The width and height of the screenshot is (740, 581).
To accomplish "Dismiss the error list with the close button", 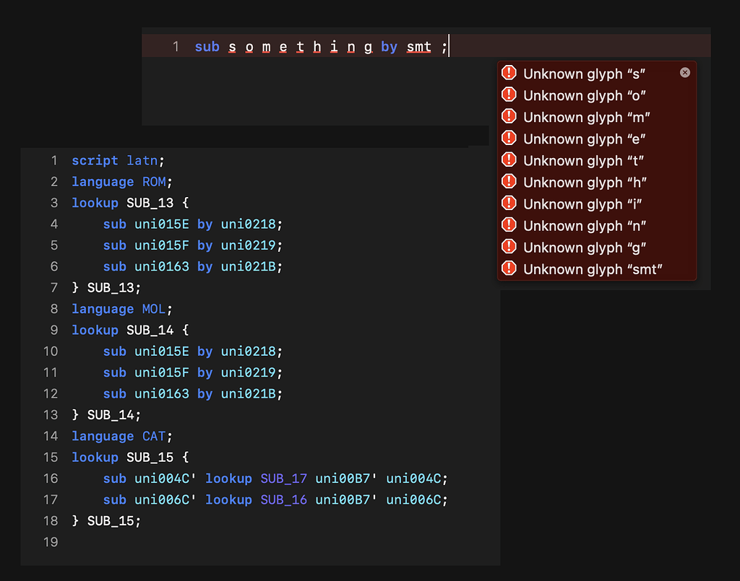I will (684, 72).
